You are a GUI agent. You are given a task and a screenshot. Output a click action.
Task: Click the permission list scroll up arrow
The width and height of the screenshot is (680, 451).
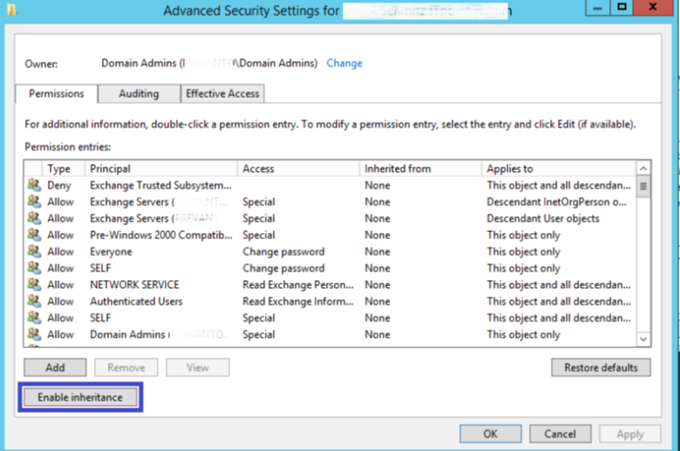coord(644,168)
